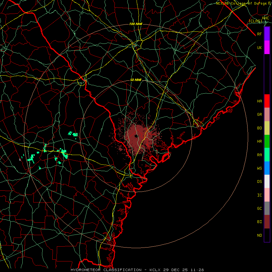Image resolution: width=272 pixels, height=272 pixels.
Task: Click the UK magenta legend swatch
Action: [x=267, y=47]
